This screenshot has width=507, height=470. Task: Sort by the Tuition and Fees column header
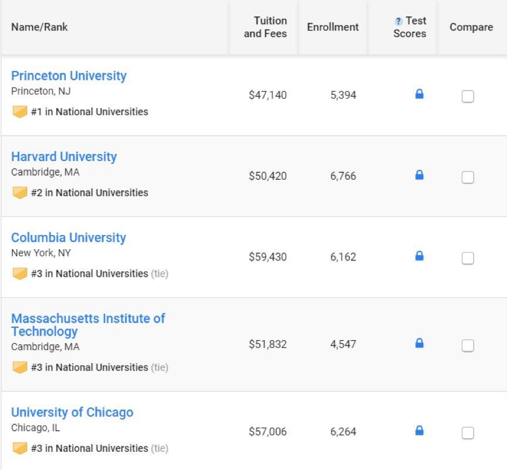click(265, 27)
